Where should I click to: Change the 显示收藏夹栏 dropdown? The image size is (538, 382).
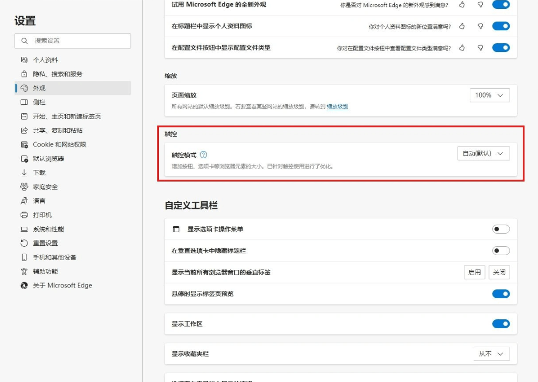pyautogui.click(x=491, y=354)
